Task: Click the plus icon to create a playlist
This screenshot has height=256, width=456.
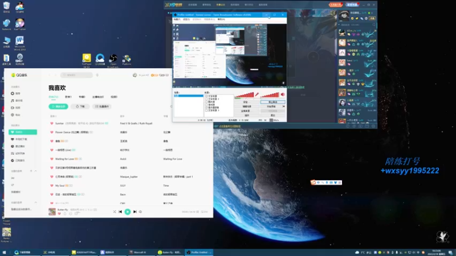Action: 31,171
